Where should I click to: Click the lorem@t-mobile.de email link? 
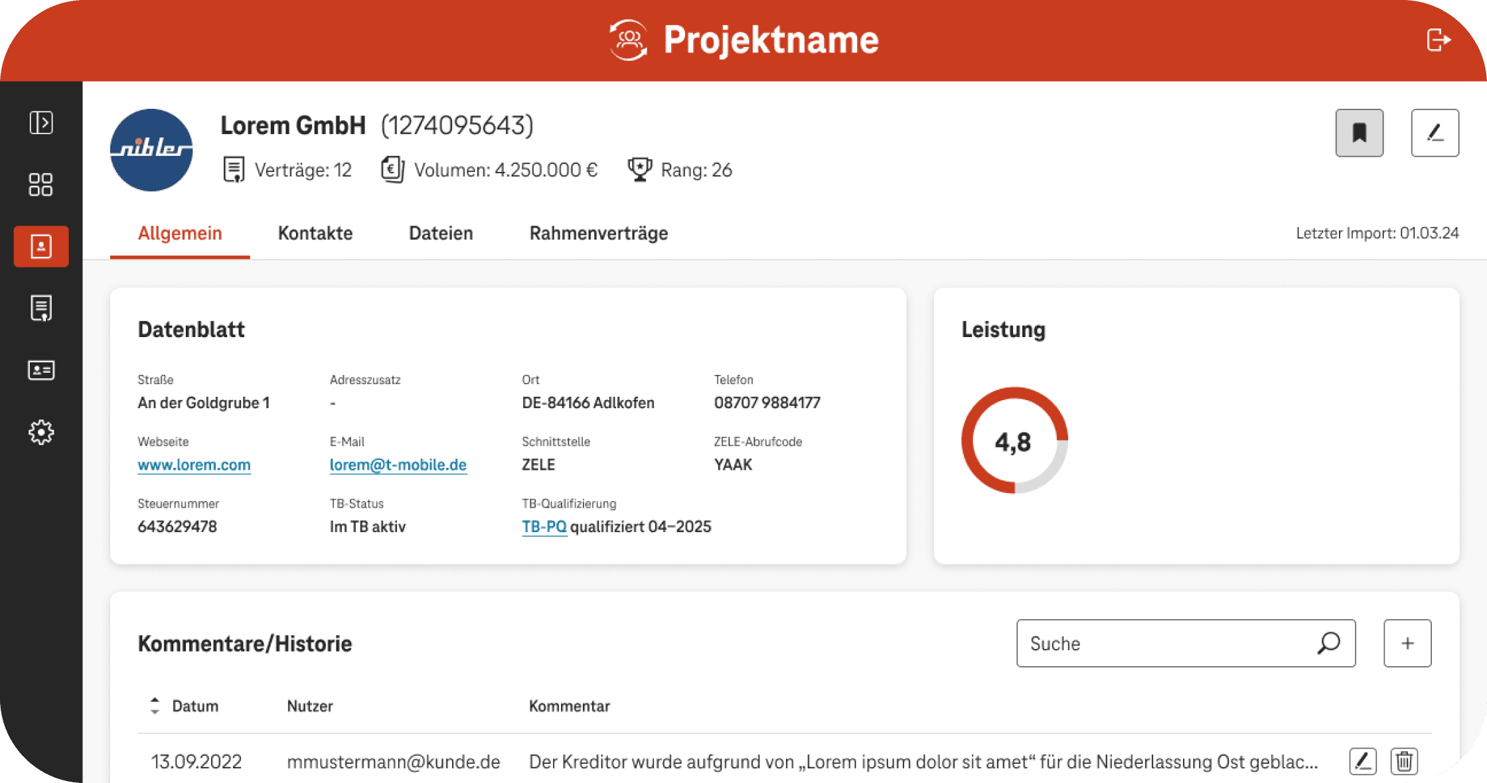(398, 465)
